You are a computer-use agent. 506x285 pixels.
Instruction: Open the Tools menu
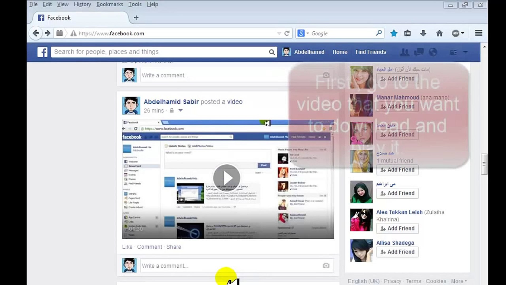tap(135, 4)
